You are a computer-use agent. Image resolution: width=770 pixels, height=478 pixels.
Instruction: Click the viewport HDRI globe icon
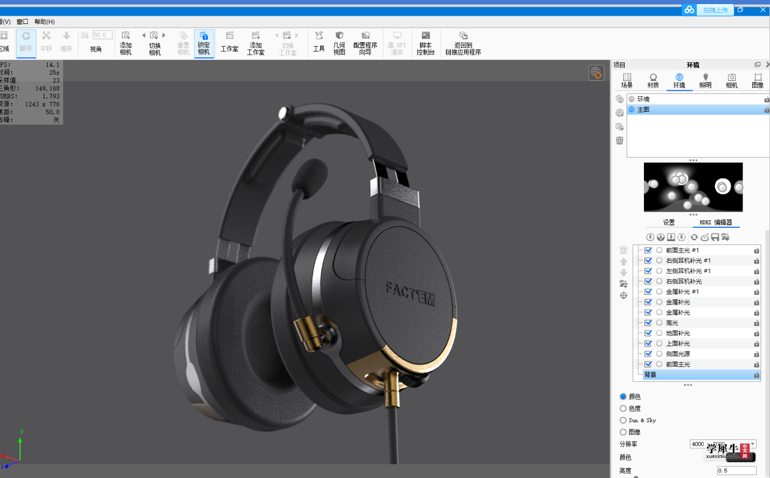pyautogui.click(x=596, y=73)
